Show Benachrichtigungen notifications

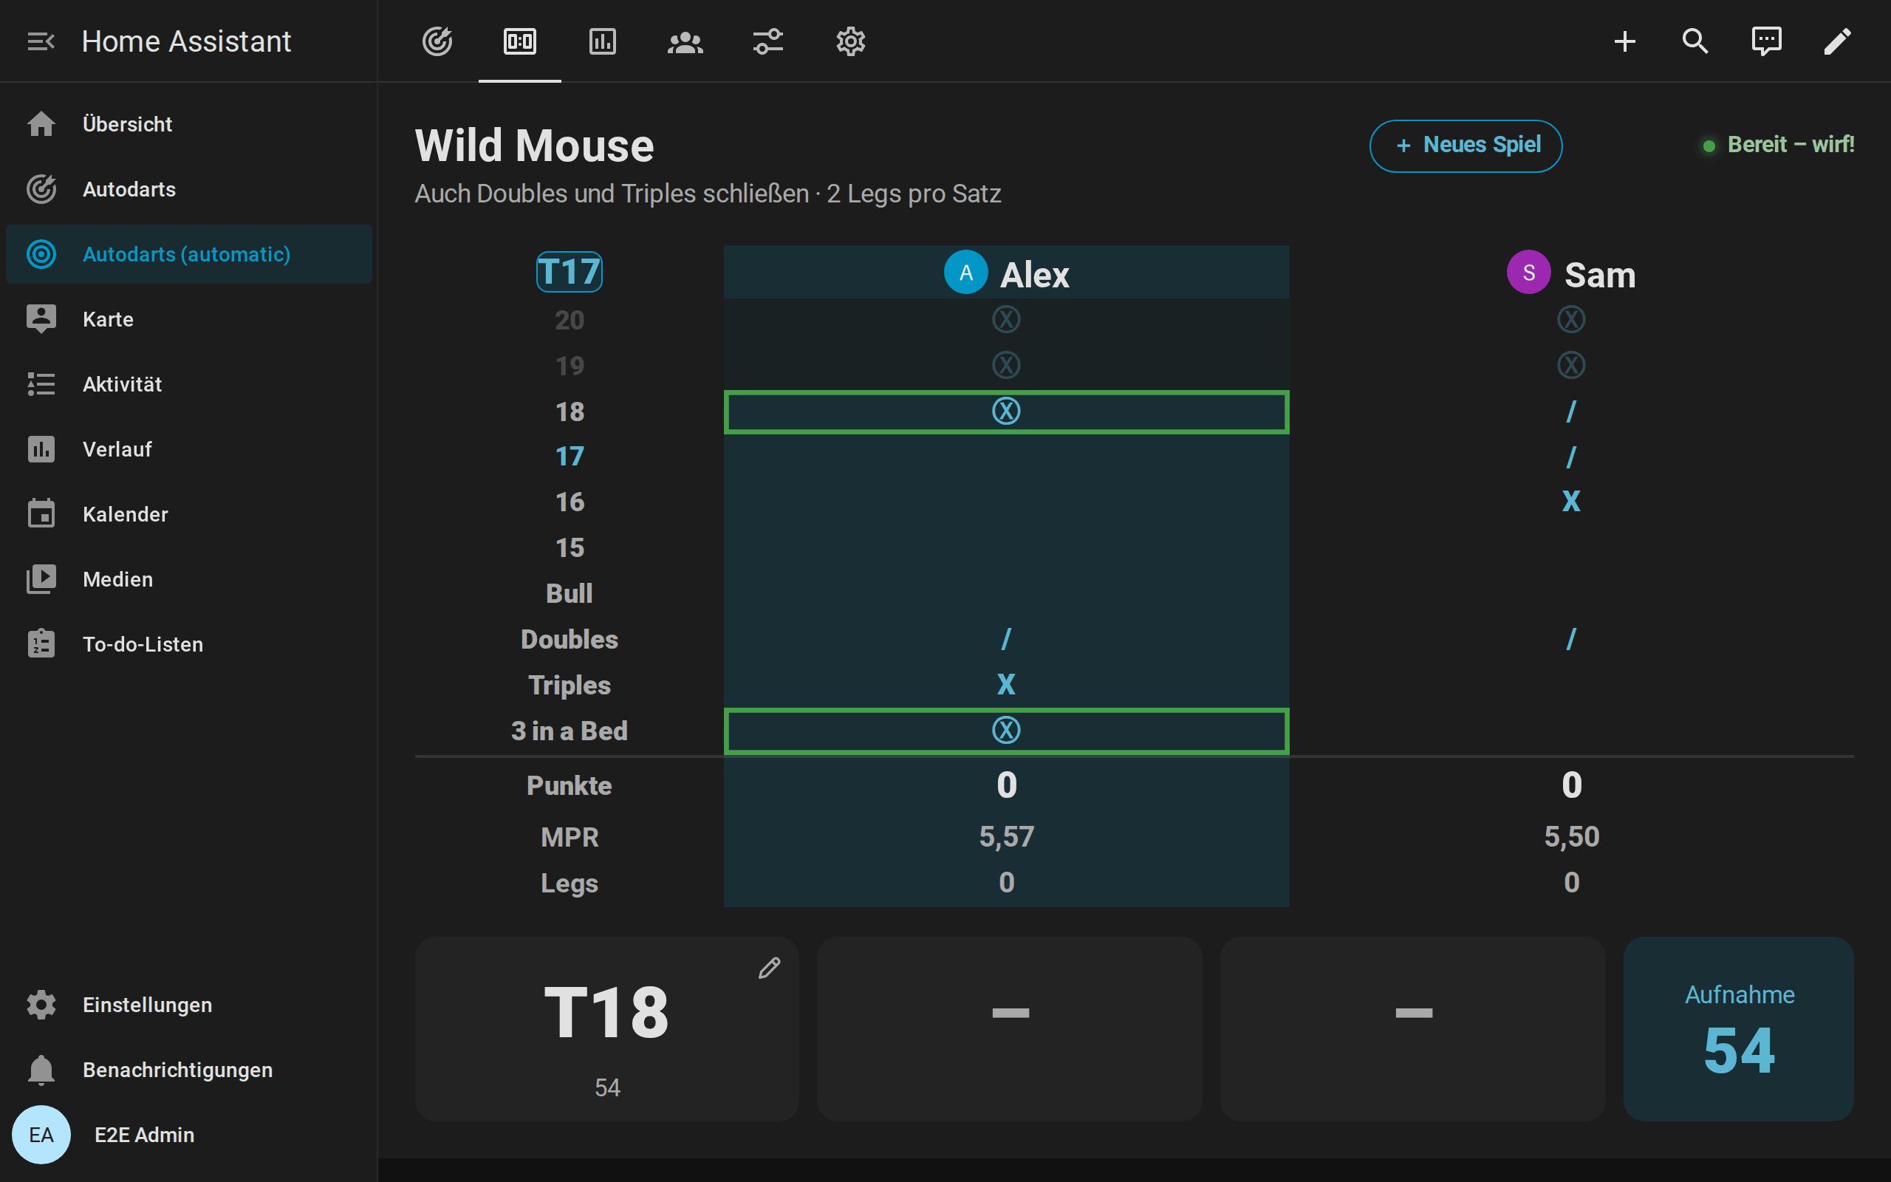pos(189,1070)
